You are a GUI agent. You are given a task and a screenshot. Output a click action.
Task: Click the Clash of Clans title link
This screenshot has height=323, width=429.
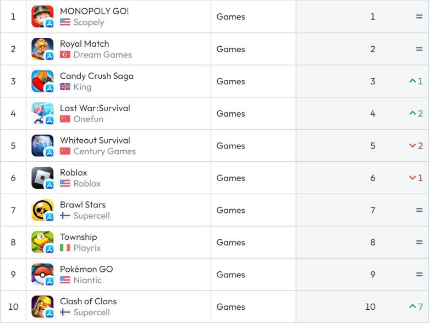click(88, 301)
